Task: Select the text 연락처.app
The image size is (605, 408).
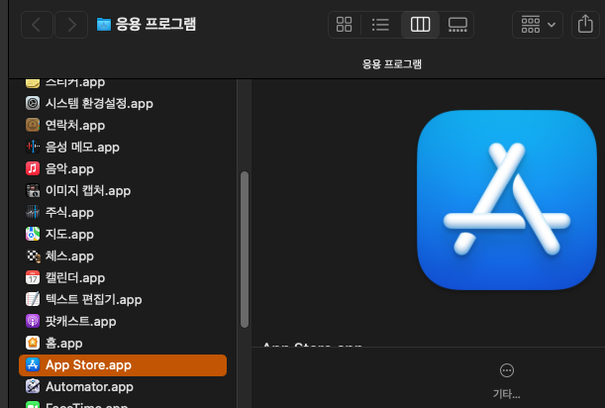Action: 75,126
